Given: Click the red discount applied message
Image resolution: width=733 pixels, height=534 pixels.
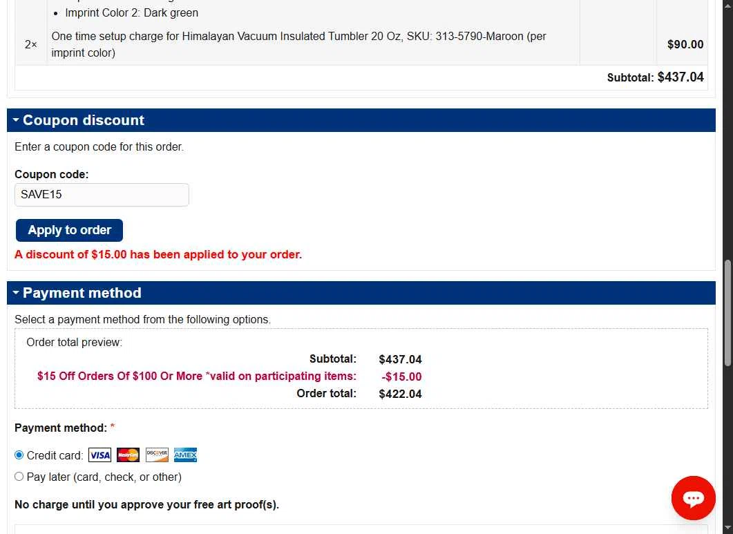Looking at the screenshot, I should (158, 254).
